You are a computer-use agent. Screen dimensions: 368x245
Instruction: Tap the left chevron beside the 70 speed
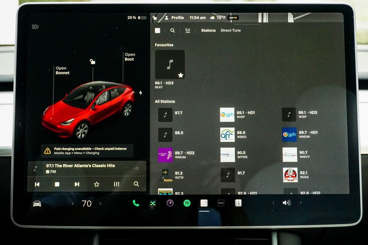coord(73,203)
